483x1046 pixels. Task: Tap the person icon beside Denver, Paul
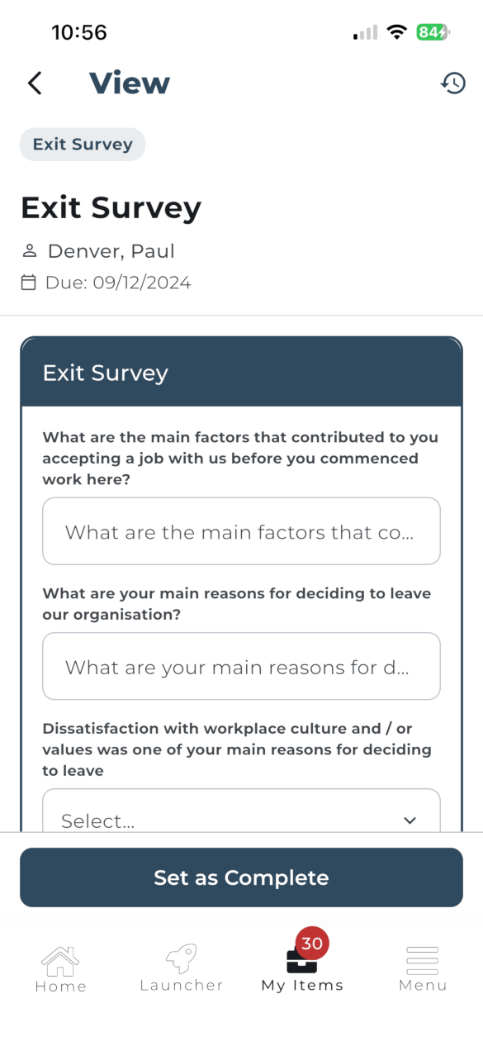coord(30,251)
